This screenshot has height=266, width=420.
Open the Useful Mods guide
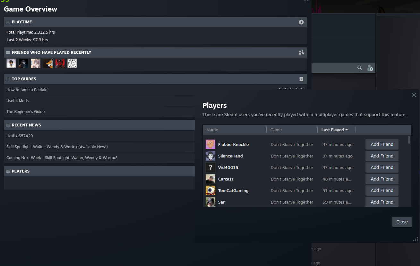pos(18,101)
